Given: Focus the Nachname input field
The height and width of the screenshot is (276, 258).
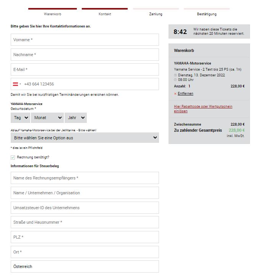Looking at the screenshot, I should pyautogui.click(x=85, y=55).
